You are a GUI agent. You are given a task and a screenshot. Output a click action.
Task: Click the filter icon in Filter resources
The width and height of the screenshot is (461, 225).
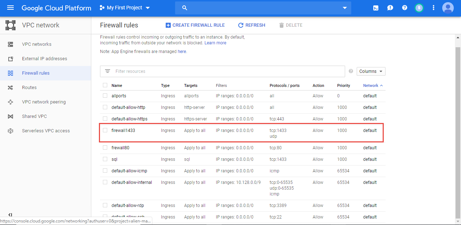107,71
